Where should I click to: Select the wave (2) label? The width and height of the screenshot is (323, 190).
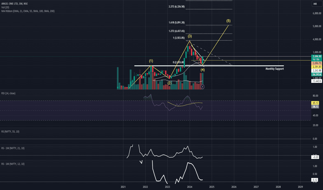(169, 83)
